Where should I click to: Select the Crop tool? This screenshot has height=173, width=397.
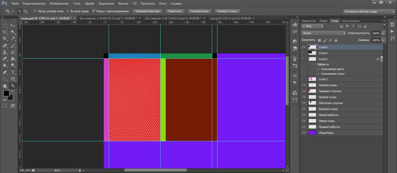[x=5, y=39]
